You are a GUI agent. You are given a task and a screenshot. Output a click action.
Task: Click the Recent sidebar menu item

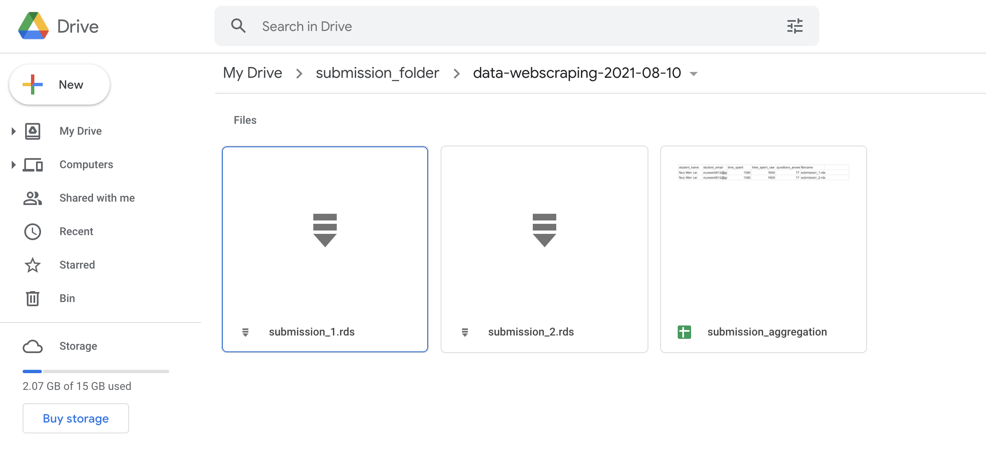click(76, 231)
